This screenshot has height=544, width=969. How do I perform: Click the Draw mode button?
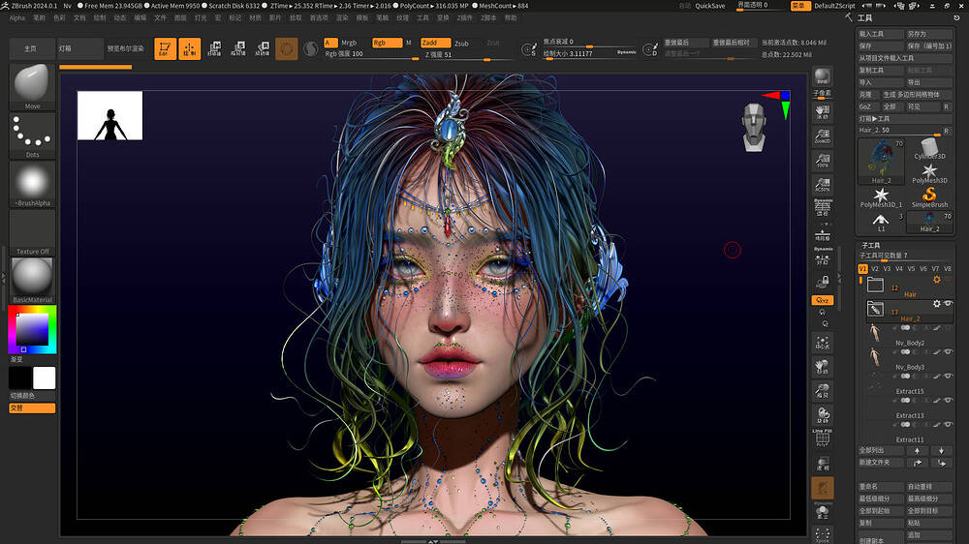190,48
